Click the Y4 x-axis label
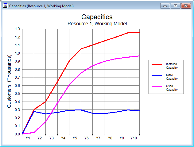Viewport: 194px width, 147px height. tap(63, 138)
